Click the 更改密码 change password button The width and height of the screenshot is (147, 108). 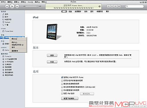pyautogui.click(x=87, y=94)
